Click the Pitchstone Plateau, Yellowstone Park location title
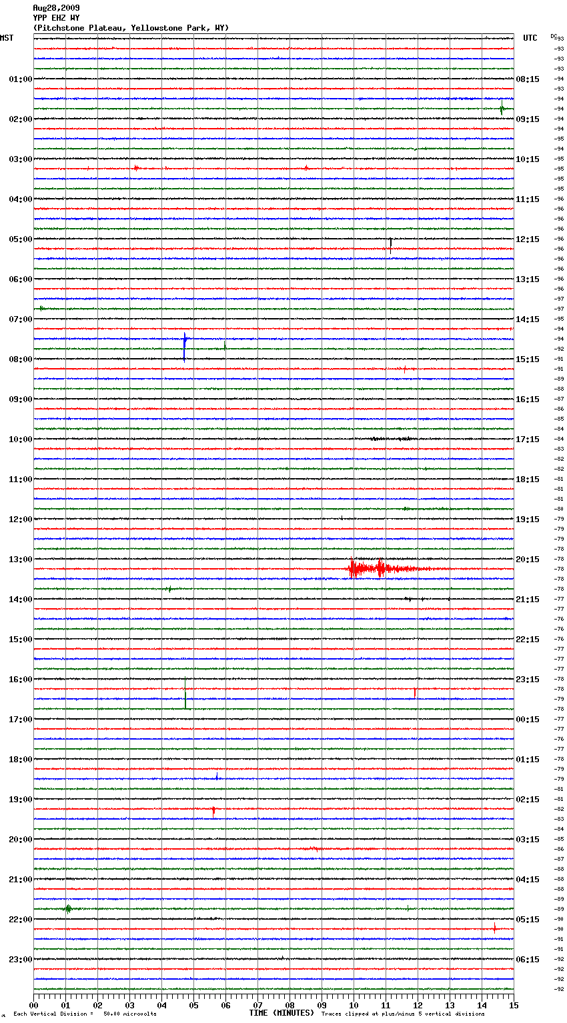The width and height of the screenshot is (567, 1023). [x=131, y=28]
